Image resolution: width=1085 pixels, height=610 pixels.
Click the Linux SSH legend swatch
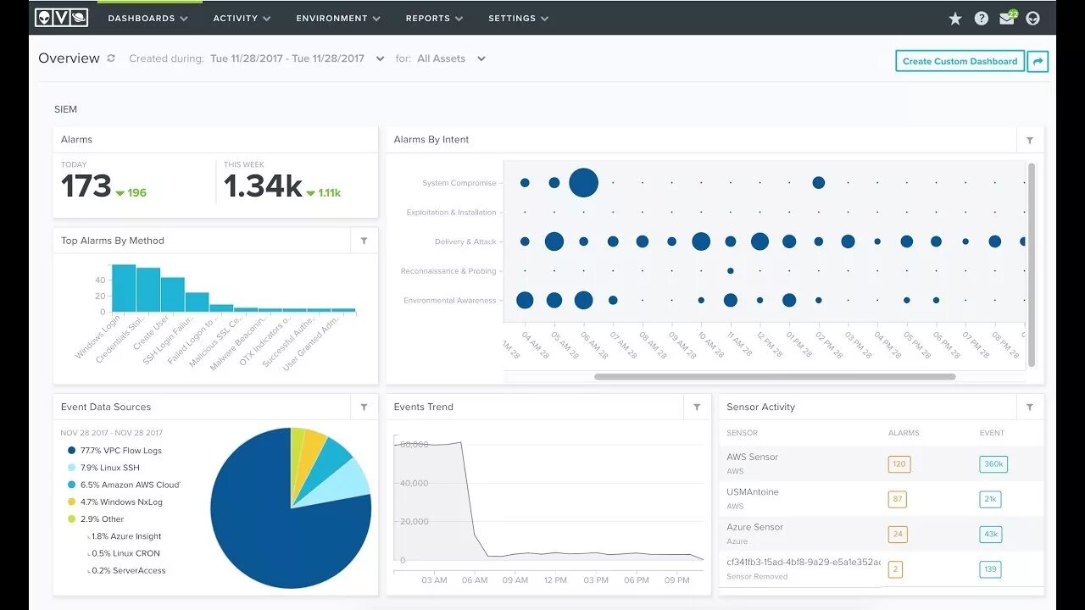point(72,468)
